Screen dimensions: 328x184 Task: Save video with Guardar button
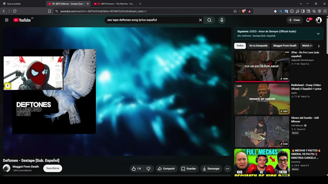tap(189, 169)
